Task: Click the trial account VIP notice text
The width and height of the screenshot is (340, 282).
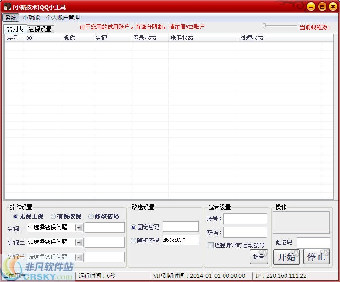Action: click(142, 27)
